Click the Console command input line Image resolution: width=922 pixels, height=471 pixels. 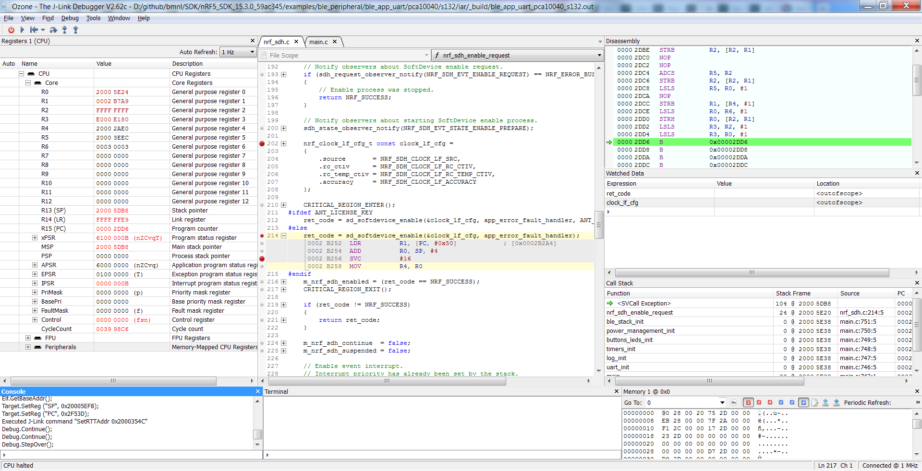[131, 455]
